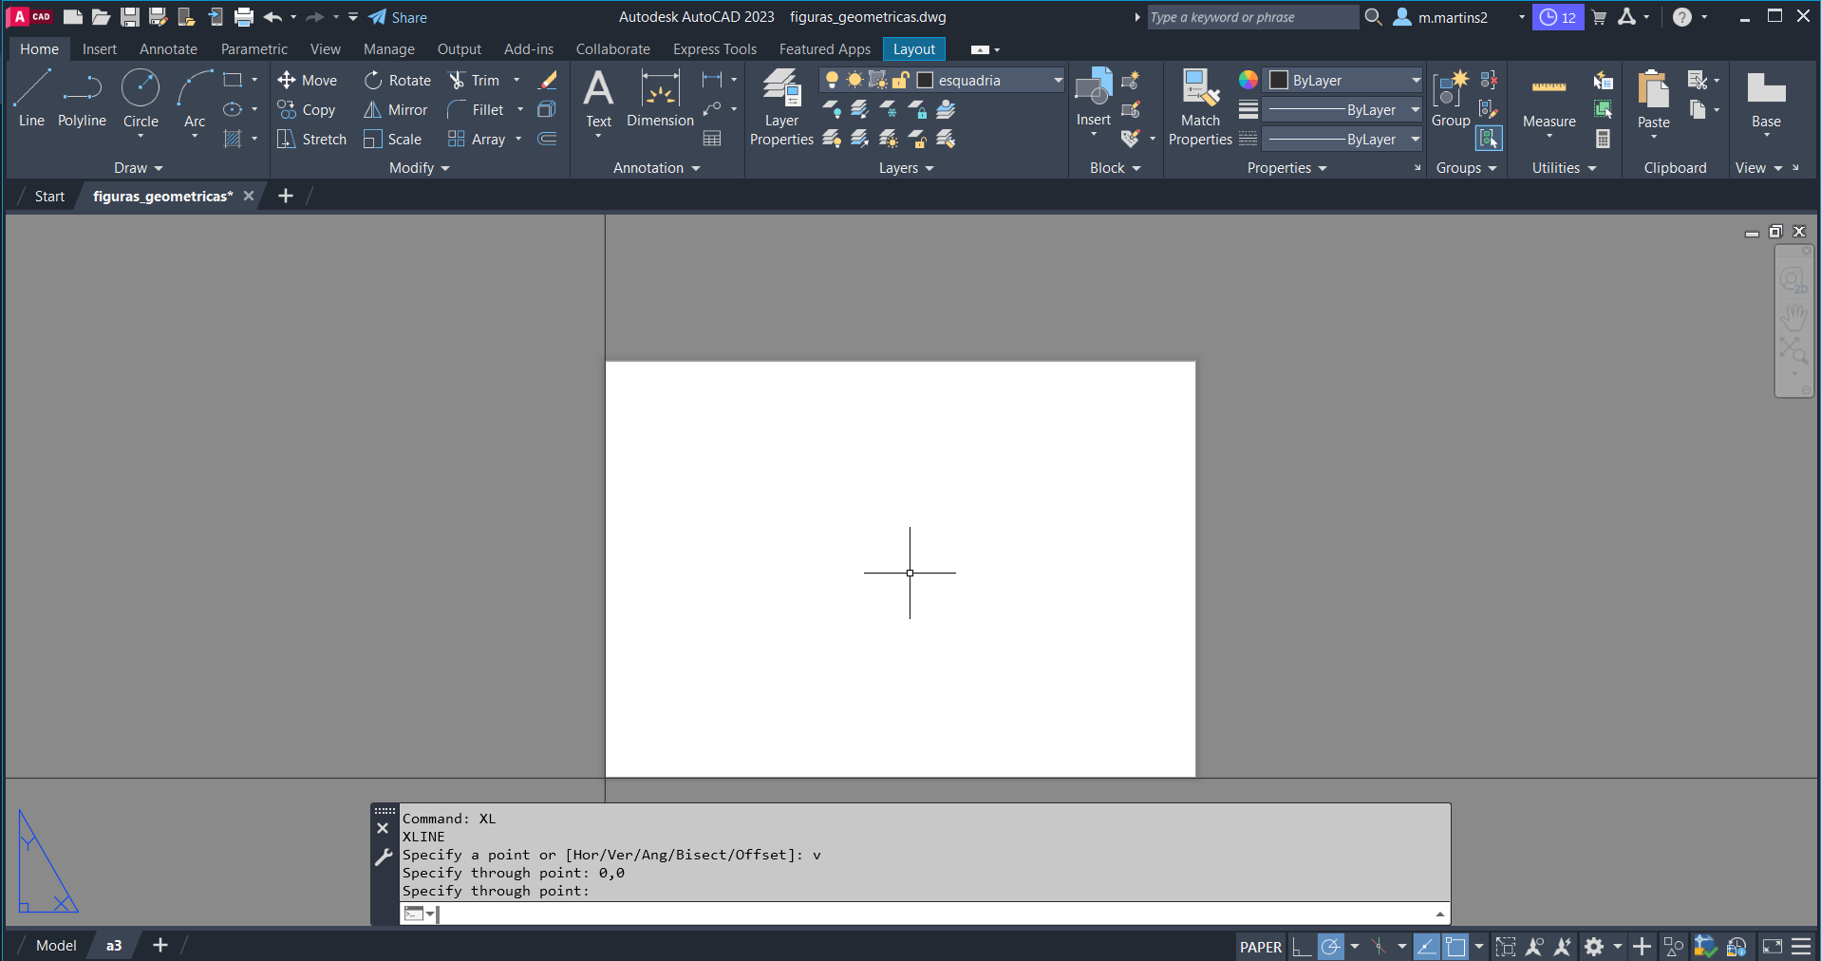
Task: Toggle polar tracking in status bar
Action: coord(1331,947)
